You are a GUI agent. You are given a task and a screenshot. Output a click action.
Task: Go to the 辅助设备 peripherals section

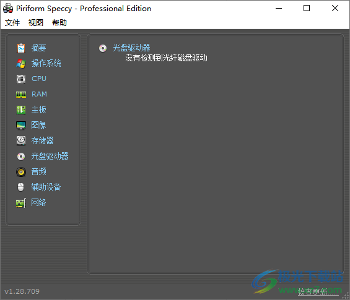(x=46, y=187)
